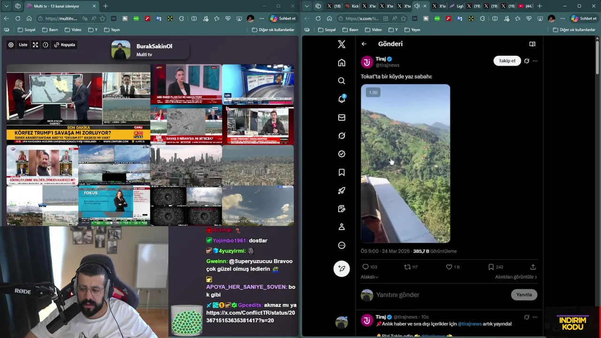Switch to the Ligh tab
This screenshot has height=338, width=601.
click(456, 6)
